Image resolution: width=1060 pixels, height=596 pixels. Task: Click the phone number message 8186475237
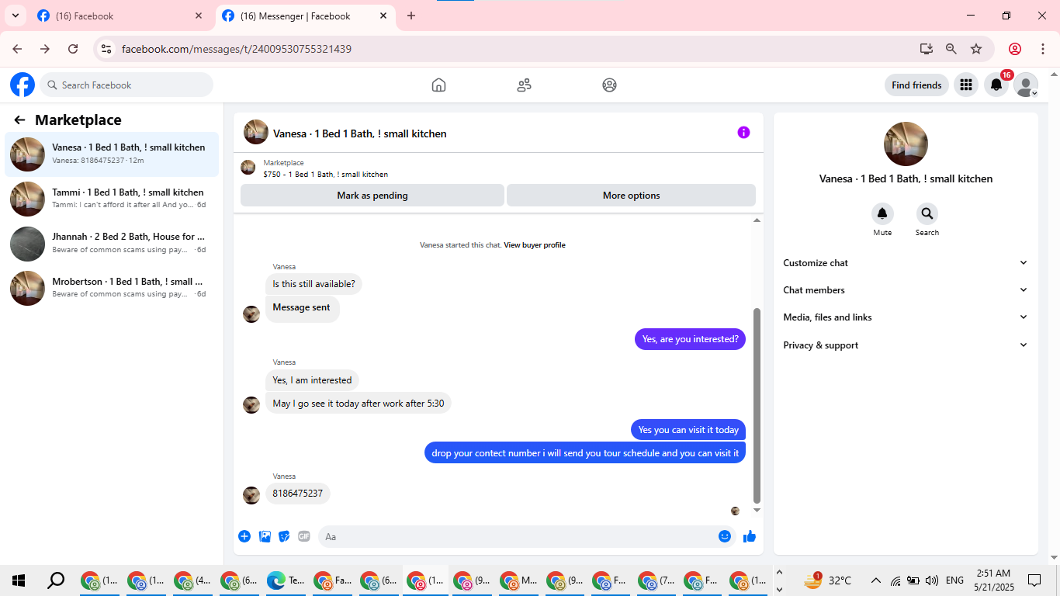click(298, 494)
